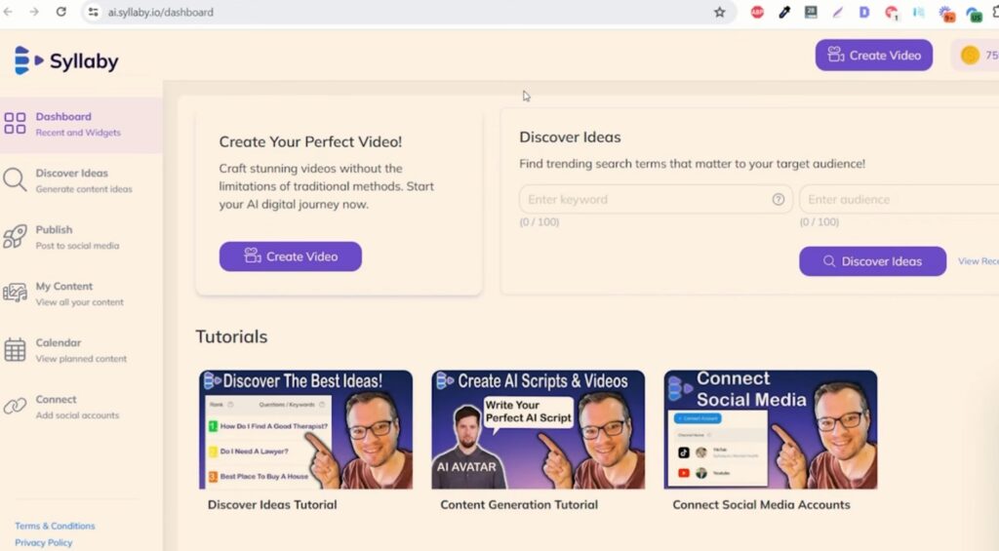This screenshot has height=551, width=999.
Task: Open My Content gallery icon
Action: pyautogui.click(x=15, y=293)
